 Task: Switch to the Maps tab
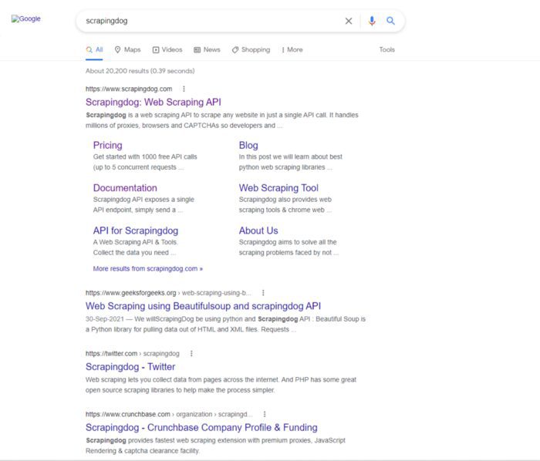pos(127,49)
